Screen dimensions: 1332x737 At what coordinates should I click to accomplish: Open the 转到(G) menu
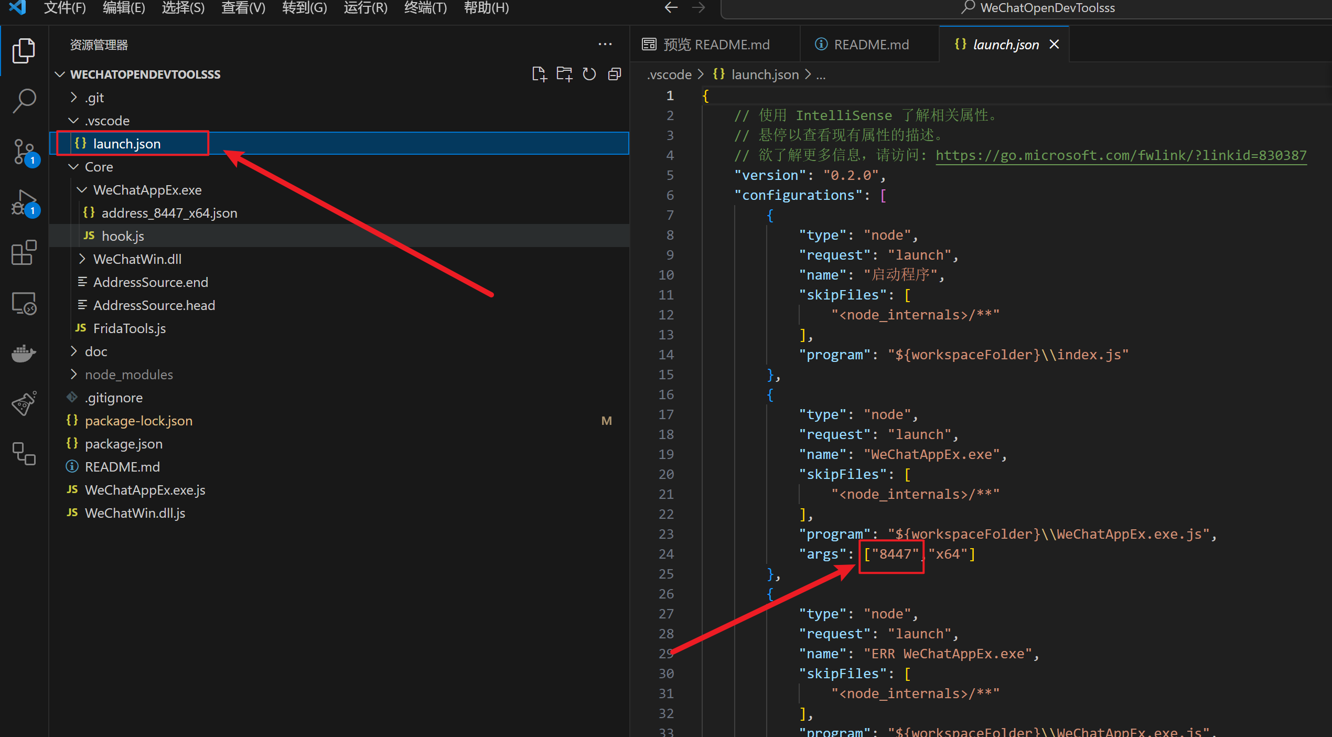(x=305, y=8)
